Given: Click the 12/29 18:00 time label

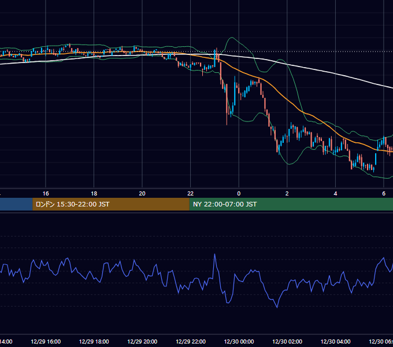Looking at the screenshot, I should click(94, 341).
